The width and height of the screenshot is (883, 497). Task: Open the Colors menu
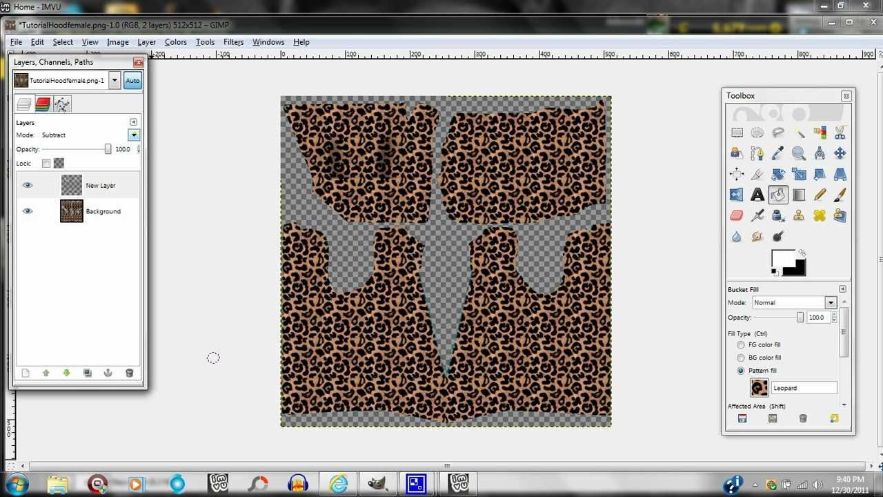[175, 42]
